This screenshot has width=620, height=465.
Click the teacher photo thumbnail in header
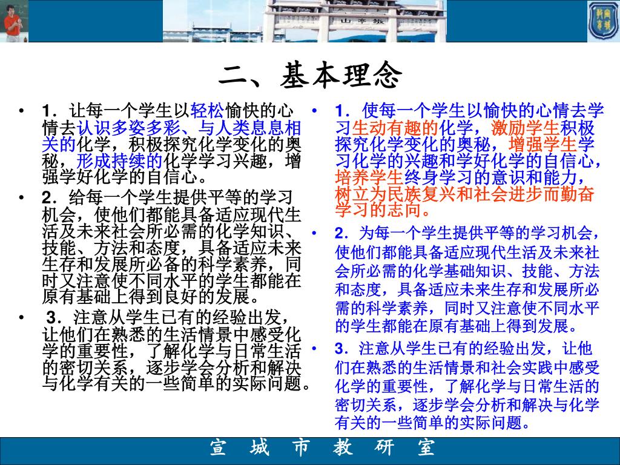[x=15, y=21]
